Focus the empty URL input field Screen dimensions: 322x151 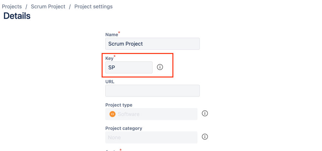152,91
